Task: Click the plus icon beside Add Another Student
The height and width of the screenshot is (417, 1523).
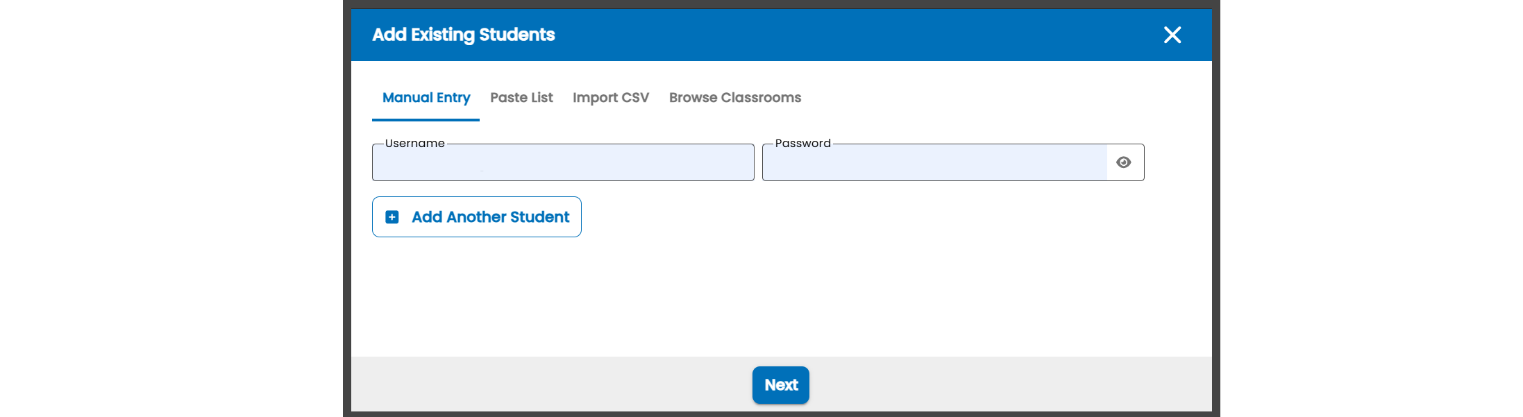Action: click(392, 217)
